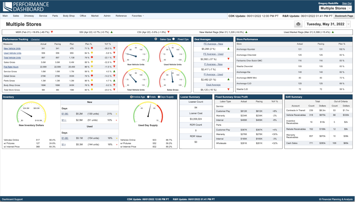Open the date picker dropdown arrow
355x213 pixels.
tap(348, 24)
